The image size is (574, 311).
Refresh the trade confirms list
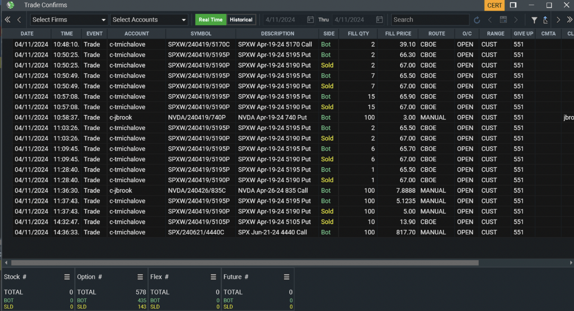[477, 19]
